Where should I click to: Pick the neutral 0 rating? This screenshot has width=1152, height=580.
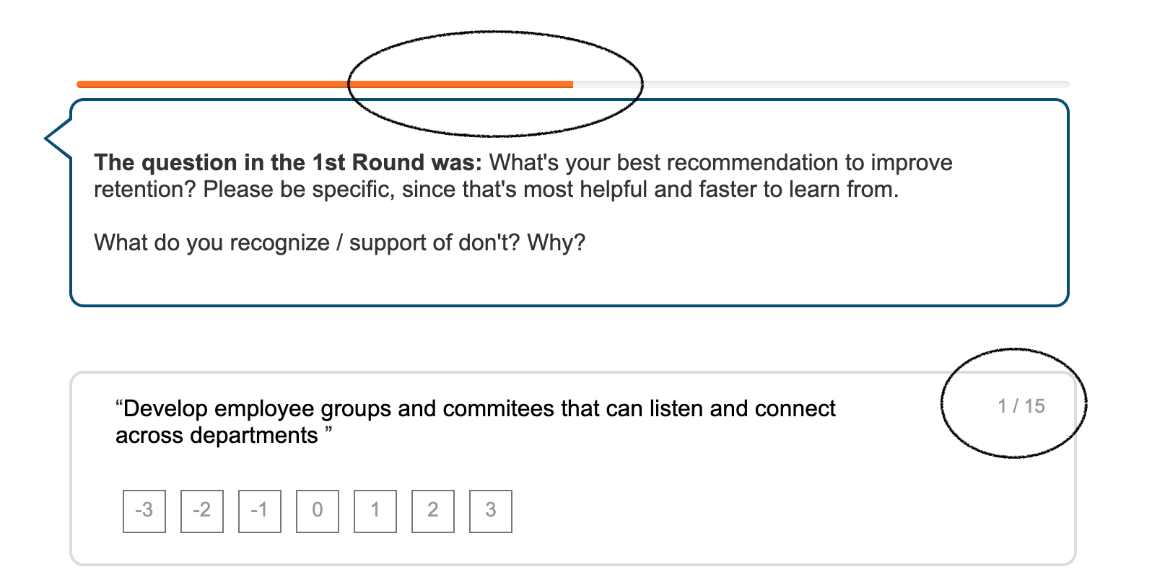pyautogui.click(x=318, y=511)
